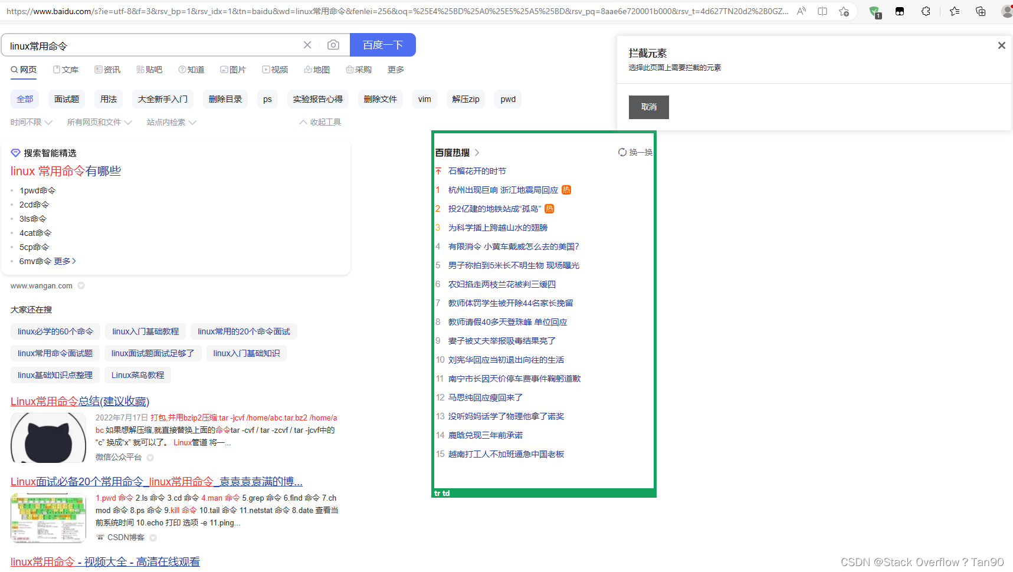
Task: Switch to the 图片 tab
Action: (233, 70)
